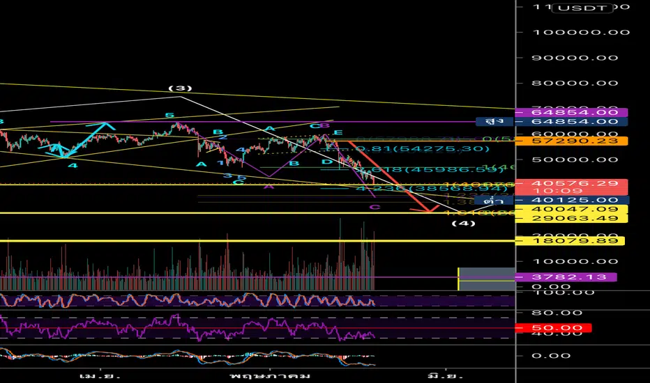Screen dimensions: 650x383
Task: Click the 80000.00 price axis value
Action: tap(575, 83)
